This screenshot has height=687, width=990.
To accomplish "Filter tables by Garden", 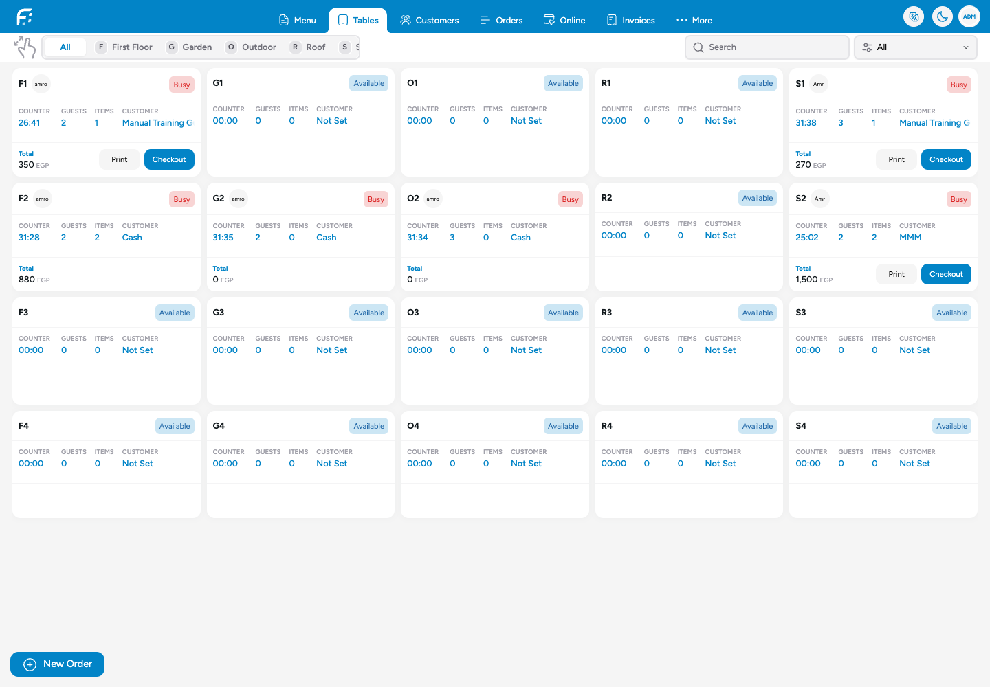I will (x=189, y=47).
